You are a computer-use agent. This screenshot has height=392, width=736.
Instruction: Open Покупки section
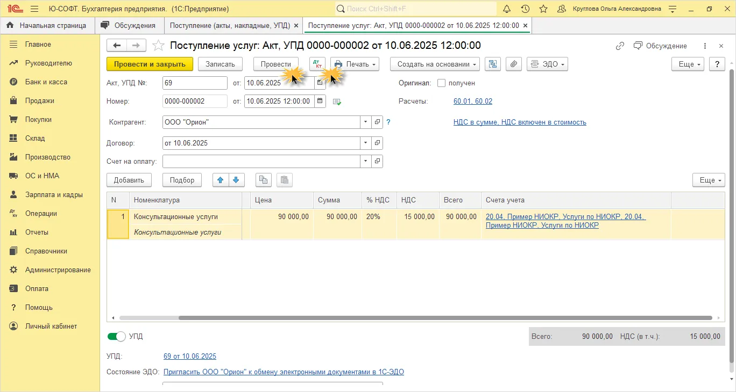pos(38,119)
